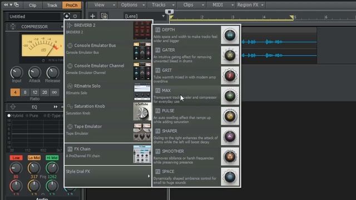Screen dimensions: 356x200
Task: Open the Tracks menu
Action: point(162,5)
